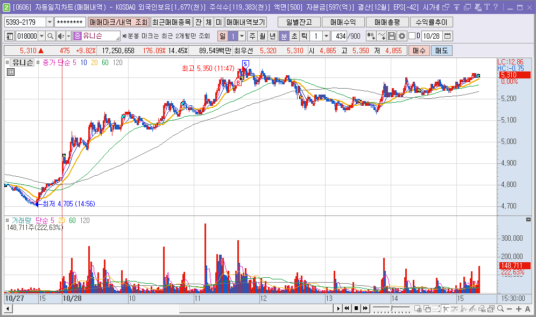Screen dimensions: 536x317
Task: Click the eraser tool icon in the bottom toolbar
Action: click(482, 309)
